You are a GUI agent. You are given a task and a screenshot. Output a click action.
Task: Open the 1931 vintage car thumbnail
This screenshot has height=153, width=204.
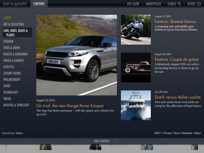click(x=136, y=67)
